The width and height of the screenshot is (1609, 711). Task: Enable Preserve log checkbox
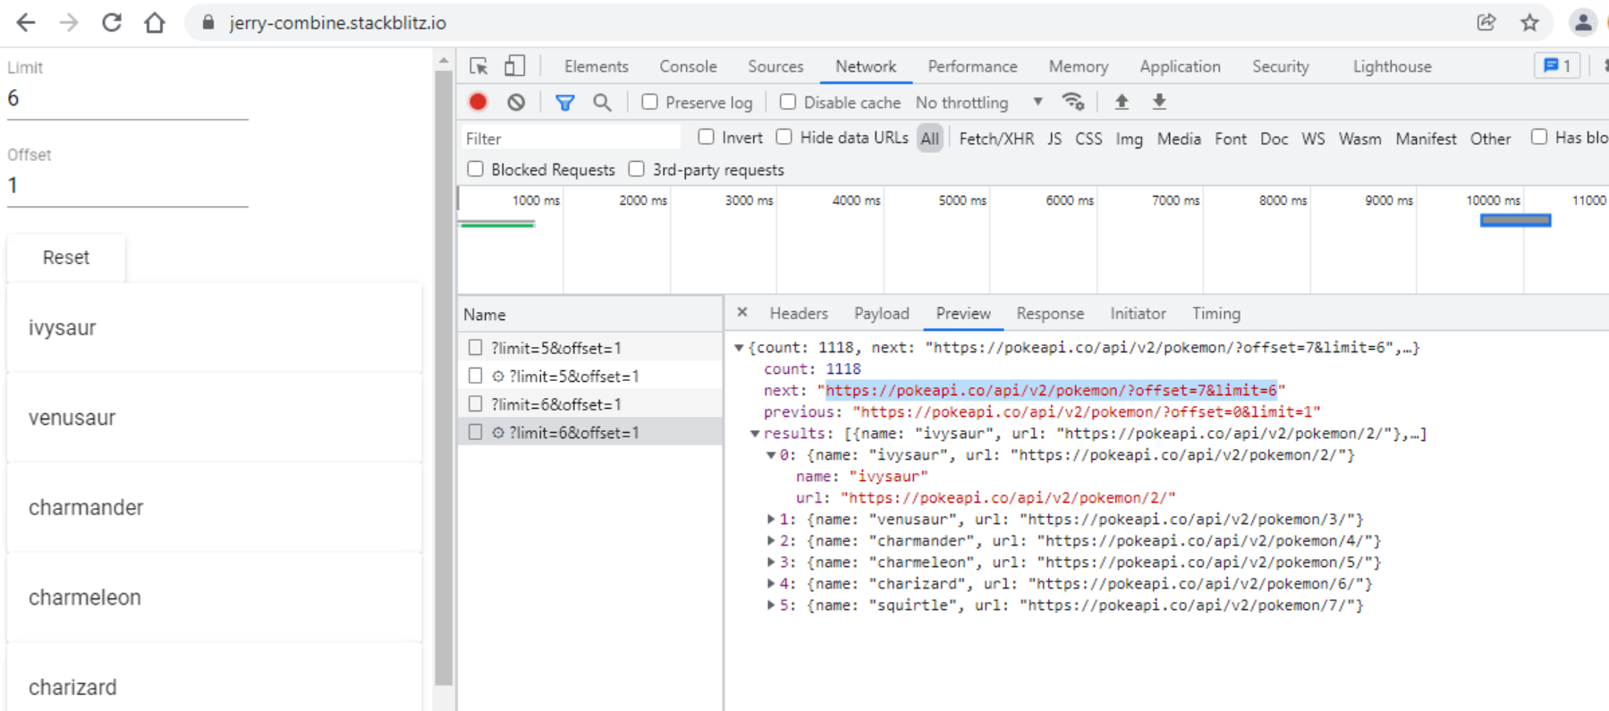tap(650, 102)
